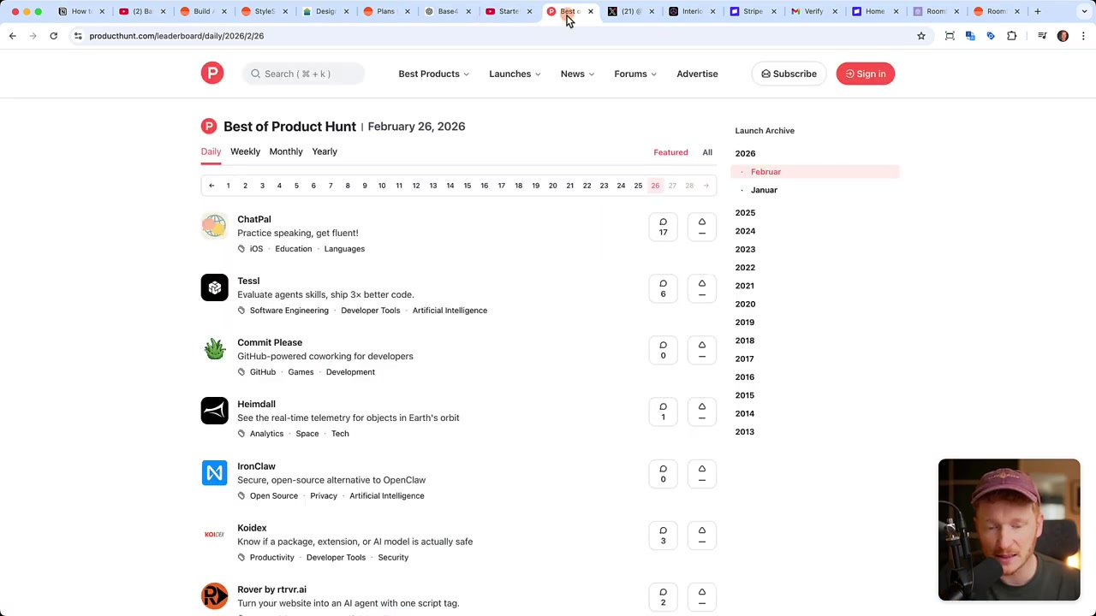Image resolution: width=1096 pixels, height=616 pixels.
Task: Open a new browser tab
Action: [1037, 11]
